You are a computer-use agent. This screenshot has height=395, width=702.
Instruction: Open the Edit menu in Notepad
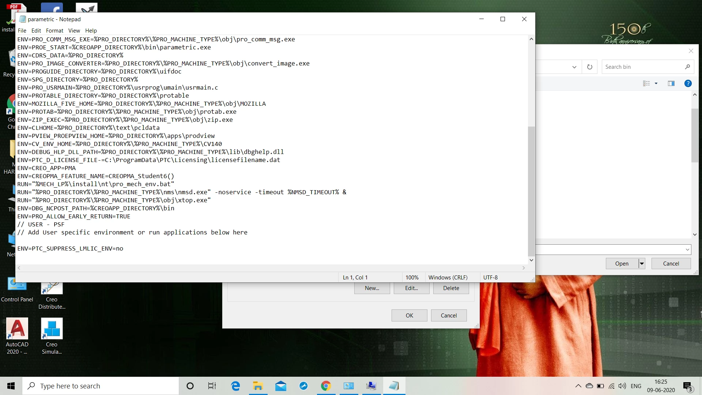[x=36, y=31]
